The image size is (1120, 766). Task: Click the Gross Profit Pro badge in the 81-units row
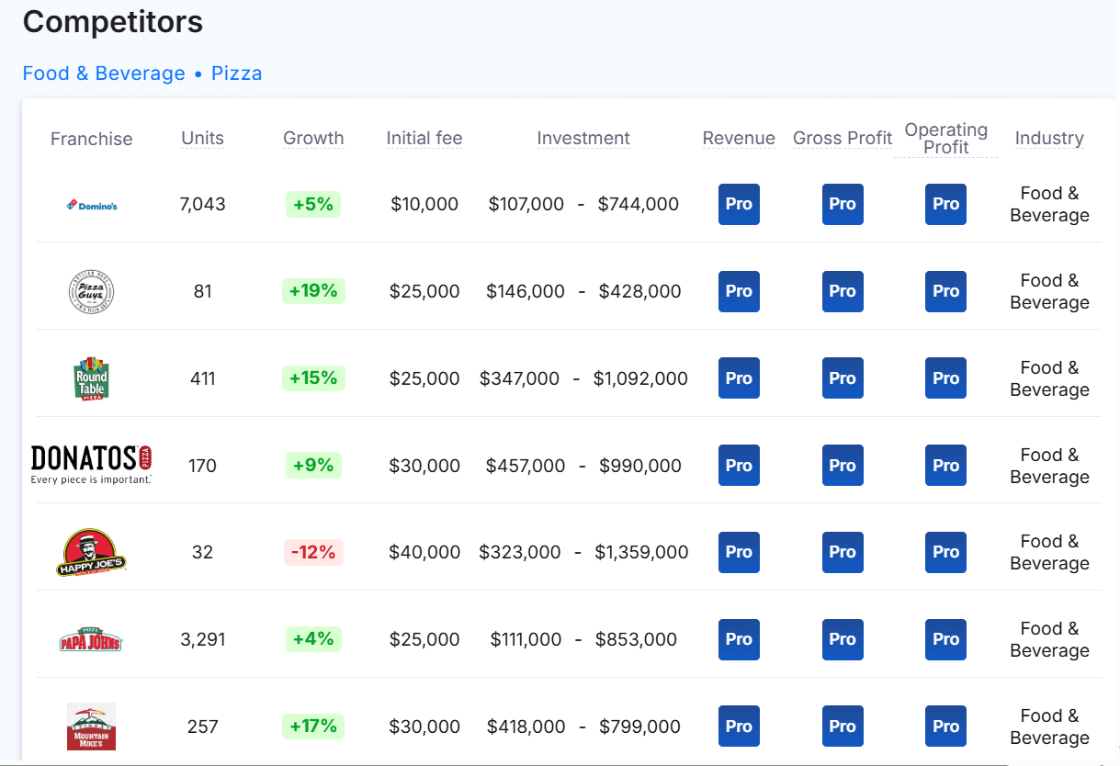843,291
